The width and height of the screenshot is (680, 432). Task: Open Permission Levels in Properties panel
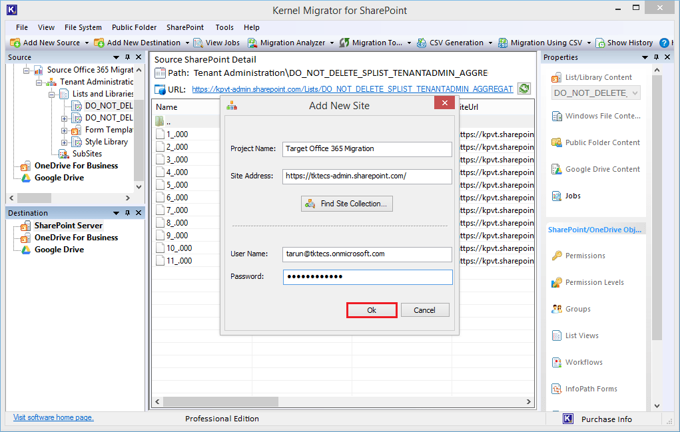pyautogui.click(x=587, y=282)
